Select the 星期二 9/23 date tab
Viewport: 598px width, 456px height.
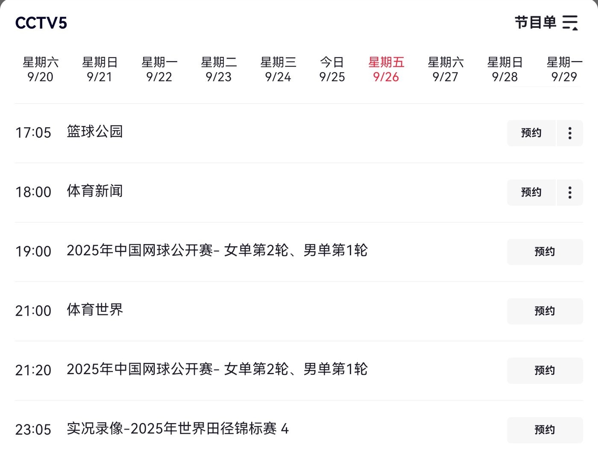tap(219, 70)
